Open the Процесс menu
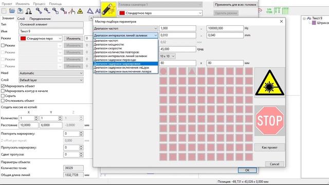 (39, 4)
